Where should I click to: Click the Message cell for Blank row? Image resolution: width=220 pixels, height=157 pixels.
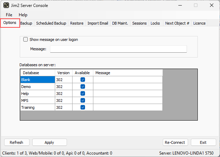pyautogui.click(x=128, y=80)
